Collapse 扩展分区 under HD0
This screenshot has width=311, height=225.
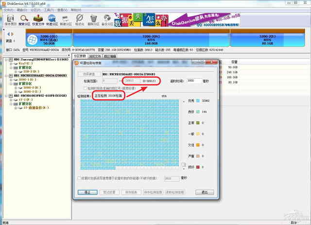click(11, 68)
